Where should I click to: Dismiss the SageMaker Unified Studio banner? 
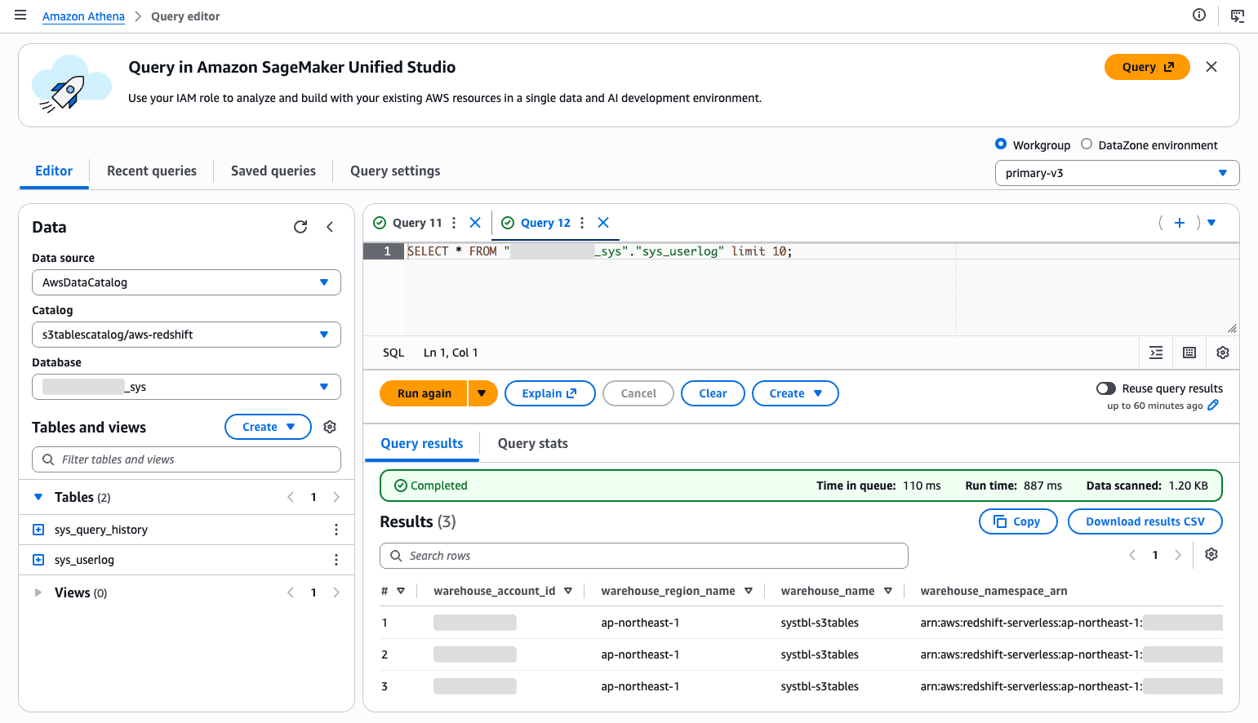1211,67
